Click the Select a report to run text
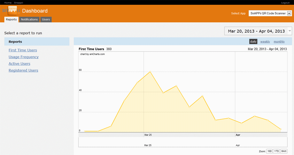Screen dimensions: 294x155 23,33
